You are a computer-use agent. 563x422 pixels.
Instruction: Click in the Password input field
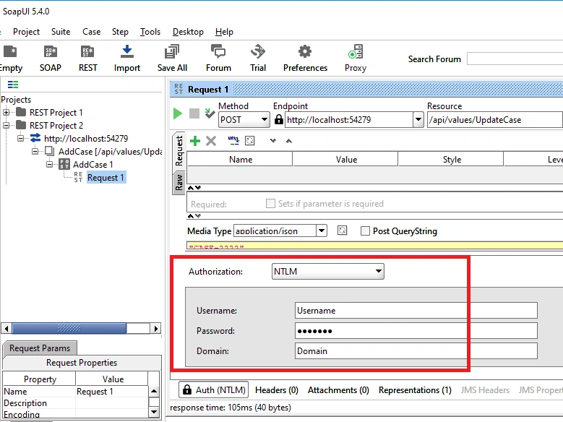(x=416, y=330)
